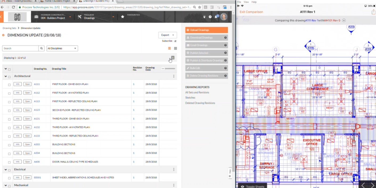Toggle the Subscribe checkbox
Viewport: 376px width, 188px height.
coord(175,41)
